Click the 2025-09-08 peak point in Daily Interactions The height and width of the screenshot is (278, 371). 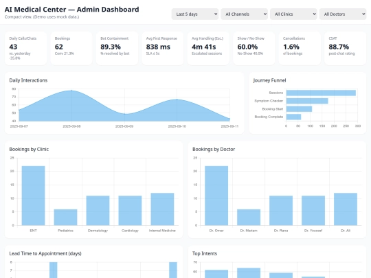[x=71, y=91]
